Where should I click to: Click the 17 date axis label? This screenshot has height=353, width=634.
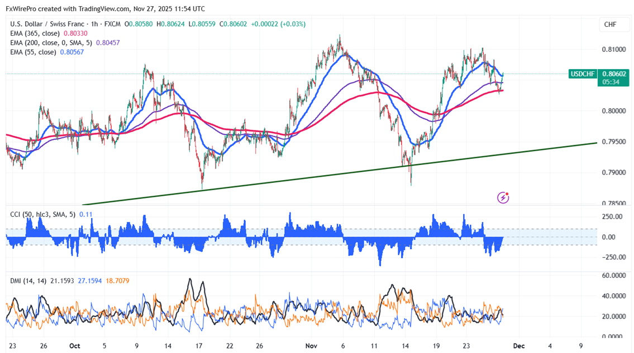(x=198, y=346)
